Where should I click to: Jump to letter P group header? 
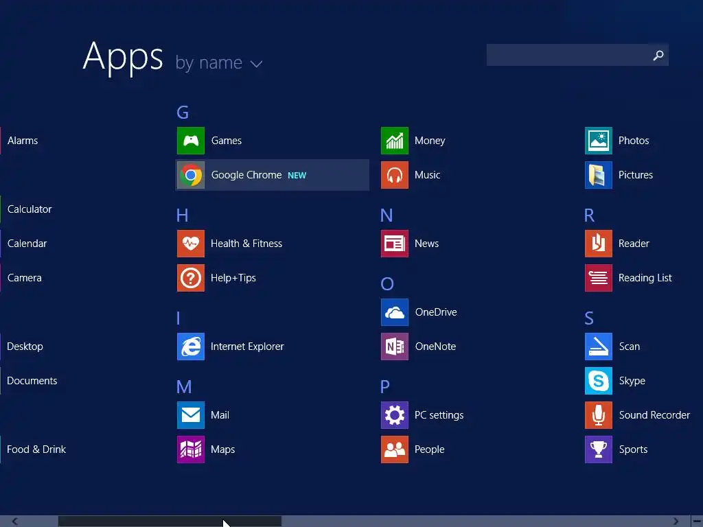[x=384, y=386]
